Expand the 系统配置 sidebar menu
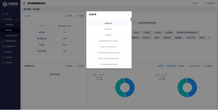 click(x=10, y=57)
